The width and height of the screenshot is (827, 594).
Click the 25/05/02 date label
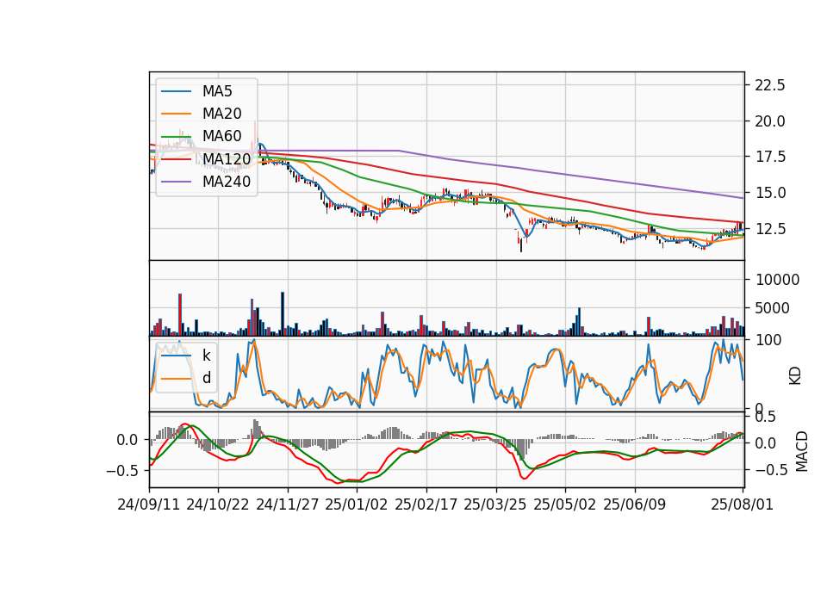click(565, 504)
